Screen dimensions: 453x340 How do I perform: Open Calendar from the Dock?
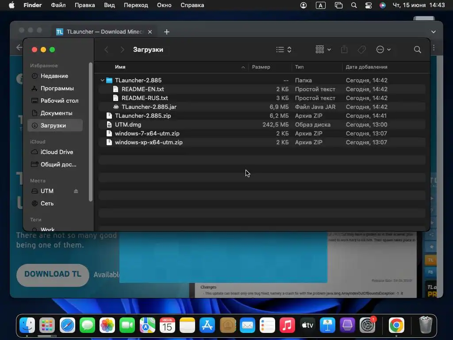coord(167,325)
